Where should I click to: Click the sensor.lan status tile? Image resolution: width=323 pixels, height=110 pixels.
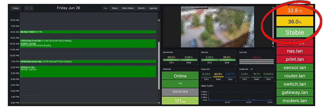[295, 68]
